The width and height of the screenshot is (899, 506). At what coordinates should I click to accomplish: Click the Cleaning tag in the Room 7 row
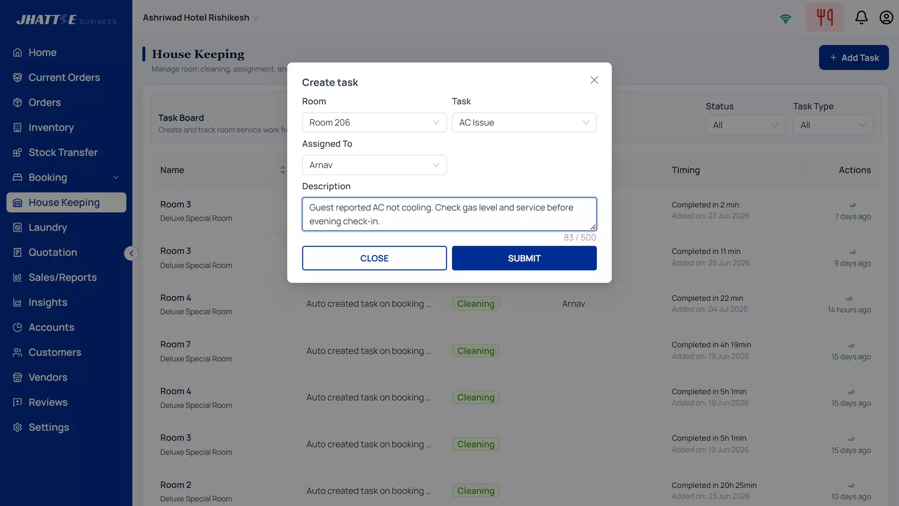(x=476, y=351)
